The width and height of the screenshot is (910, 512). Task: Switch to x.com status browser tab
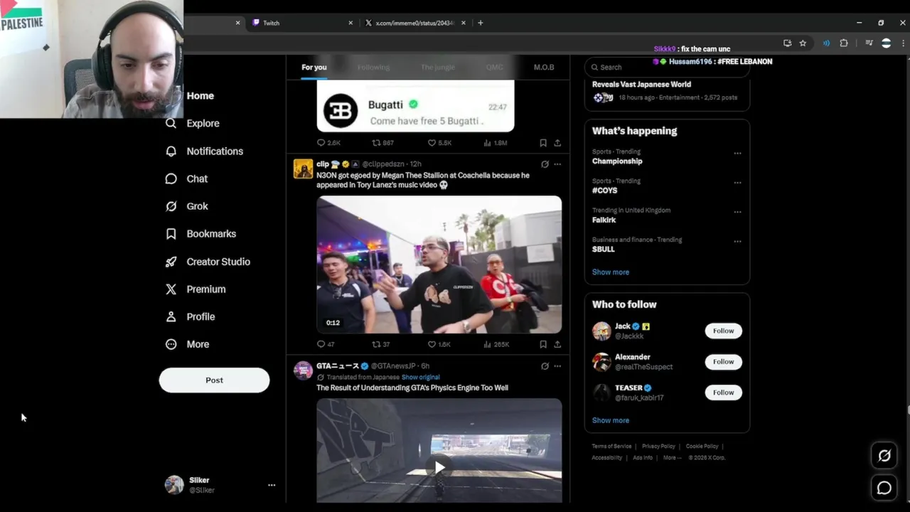coord(414,23)
